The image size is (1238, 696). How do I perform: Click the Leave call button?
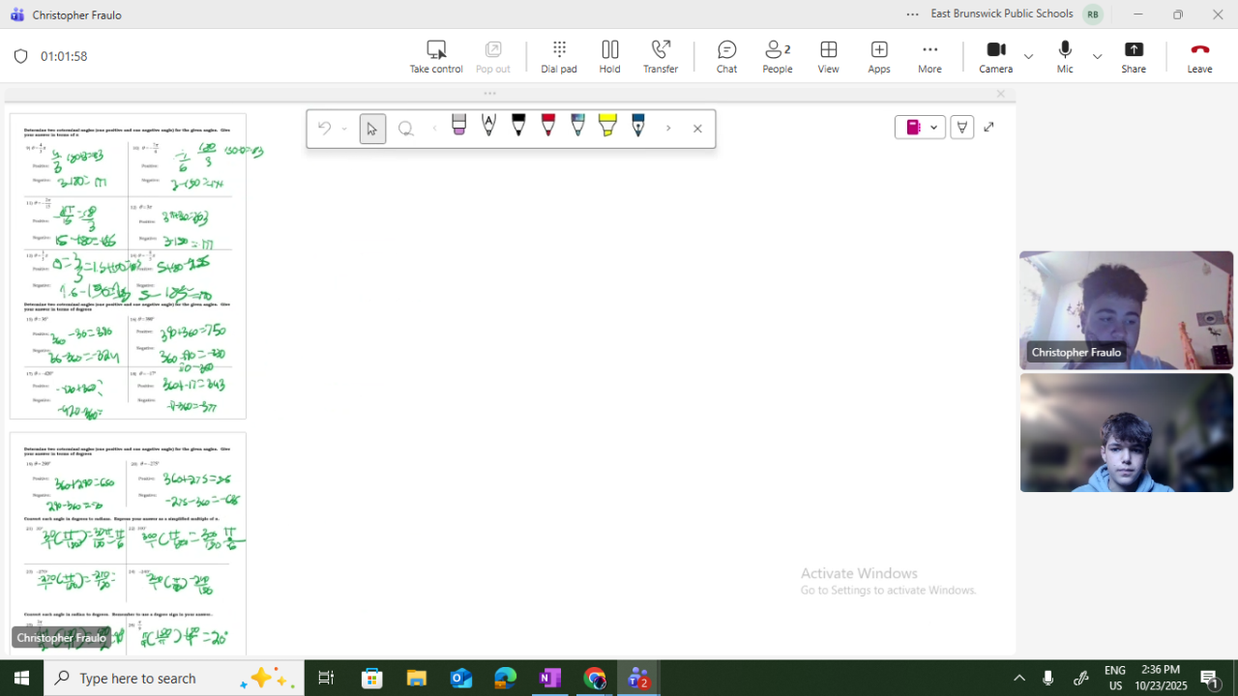[x=1199, y=56]
